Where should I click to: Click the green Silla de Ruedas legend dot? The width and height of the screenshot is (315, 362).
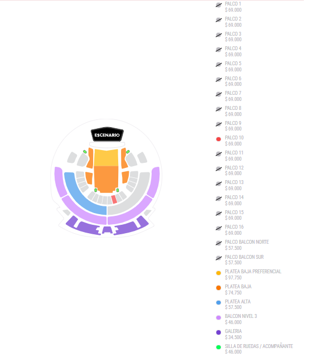[x=219, y=347]
